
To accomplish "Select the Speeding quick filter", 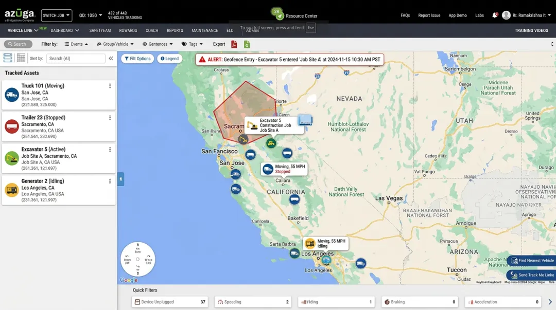I will (x=253, y=302).
